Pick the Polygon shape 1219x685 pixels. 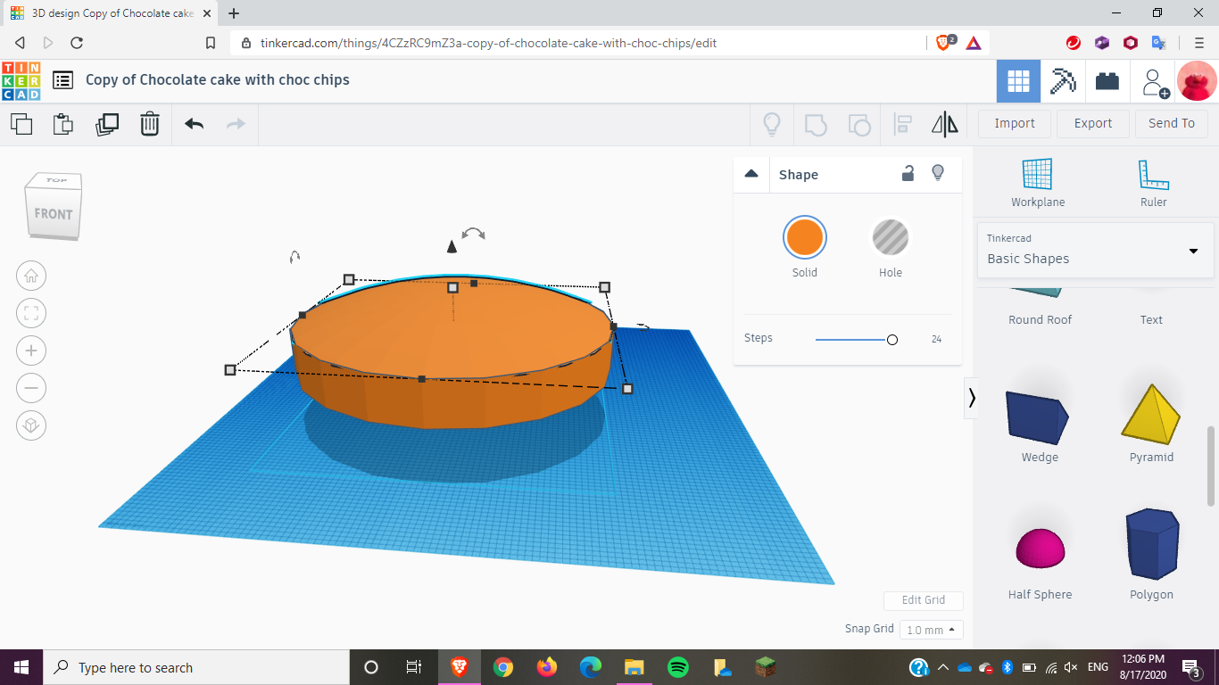pos(1151,544)
